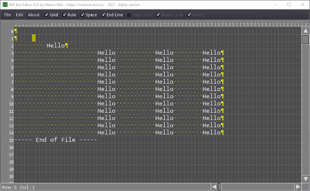Open the Edit menu
Image resolution: width=310 pixels, height=191 pixels.
point(20,15)
